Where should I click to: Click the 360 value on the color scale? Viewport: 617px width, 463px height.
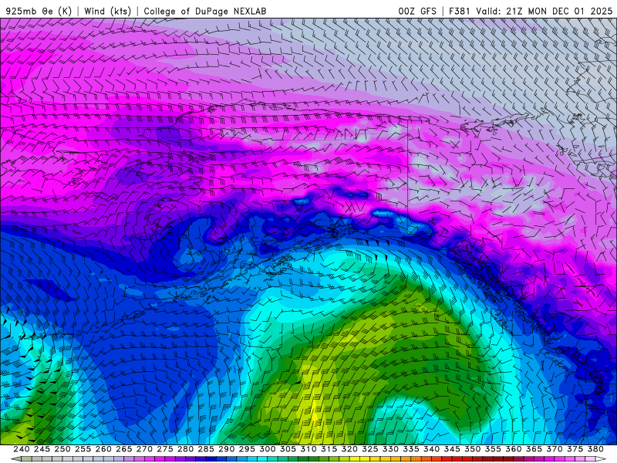point(513,449)
